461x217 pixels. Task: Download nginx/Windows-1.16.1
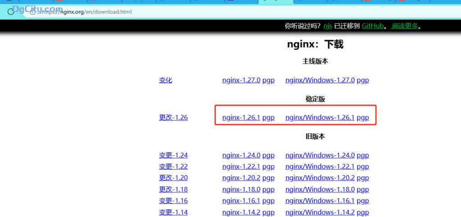click(320, 200)
